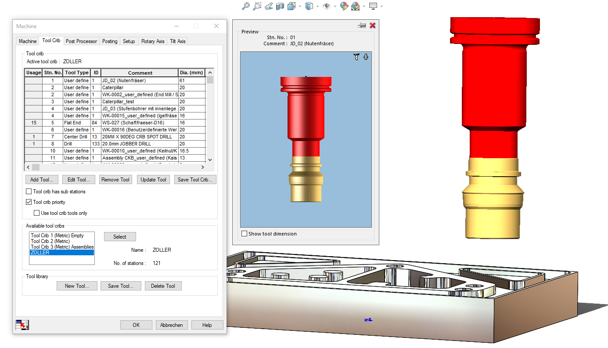Screen dimensions: 608x348
Task: Tick the 'Show tool dimension' checkbox
Action: 244,234
